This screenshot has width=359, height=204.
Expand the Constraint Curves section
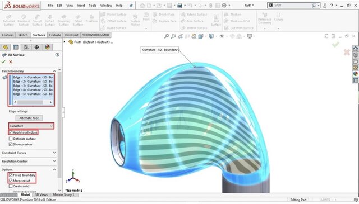(x=54, y=153)
